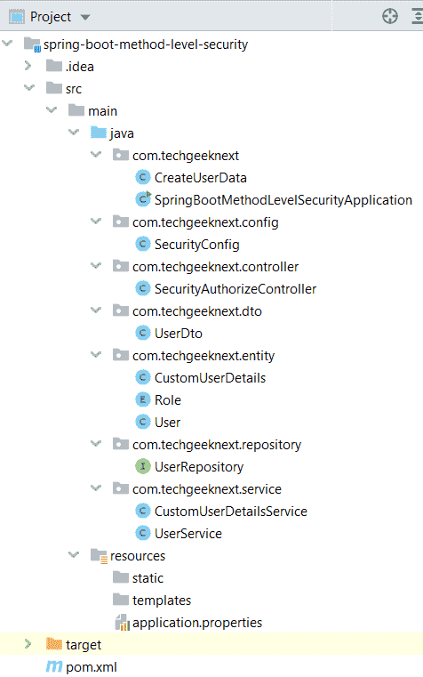Select CustomUserDetailsService in the tree
Image resolution: width=423 pixels, height=677 pixels.
[231, 512]
